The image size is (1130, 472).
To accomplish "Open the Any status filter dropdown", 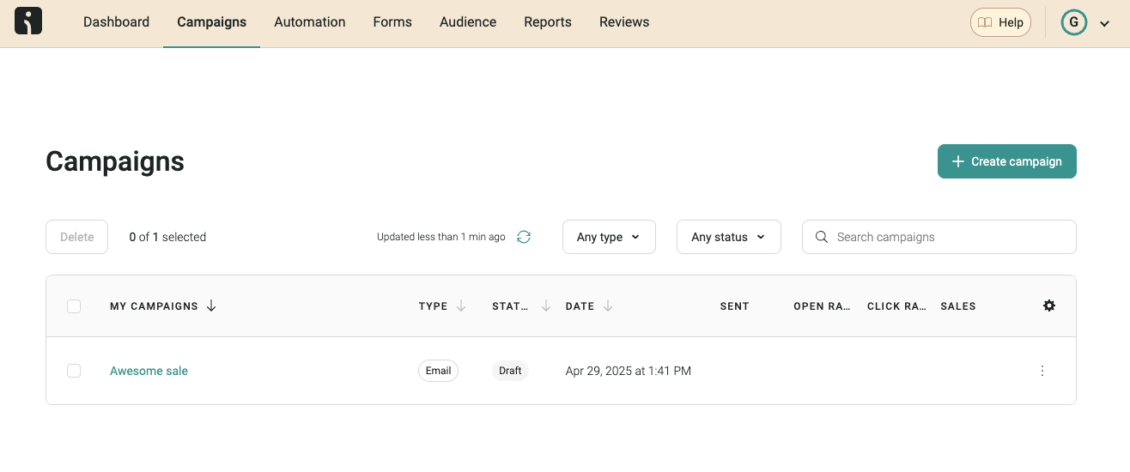I will point(729,237).
